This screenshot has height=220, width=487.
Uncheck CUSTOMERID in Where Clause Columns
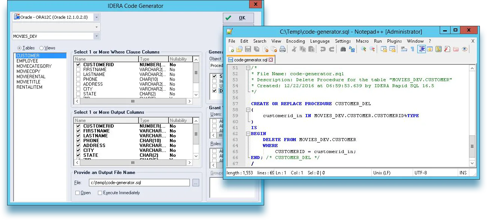click(78, 65)
